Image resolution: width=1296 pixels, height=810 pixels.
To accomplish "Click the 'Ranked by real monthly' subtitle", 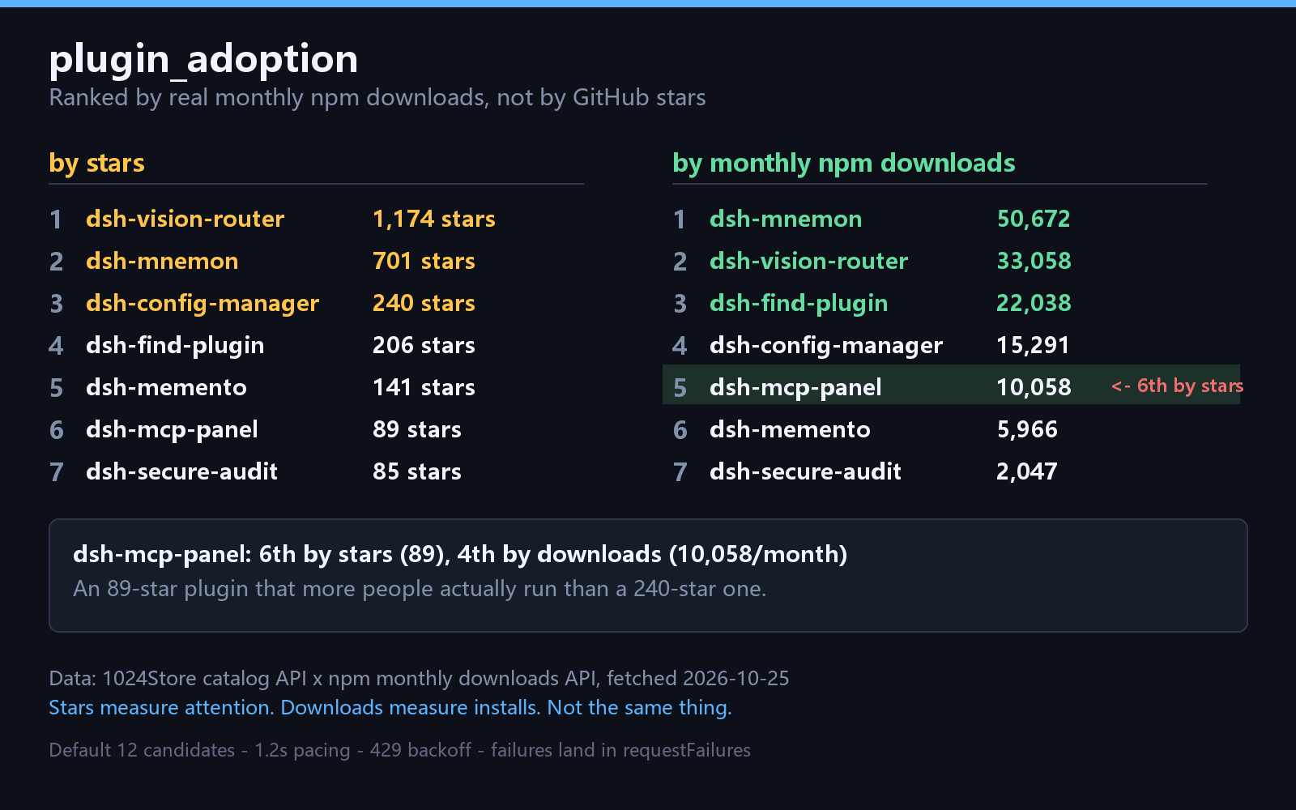I will pyautogui.click(x=377, y=98).
